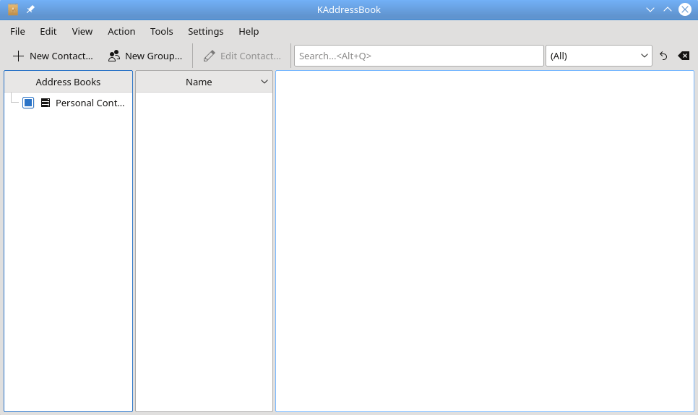This screenshot has width=698, height=415.
Task: Click the New Contact plus icon
Action: point(19,56)
